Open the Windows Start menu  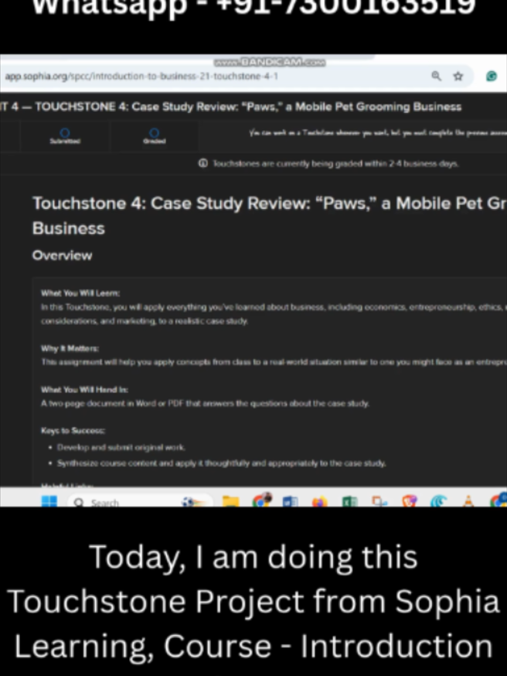click(49, 501)
